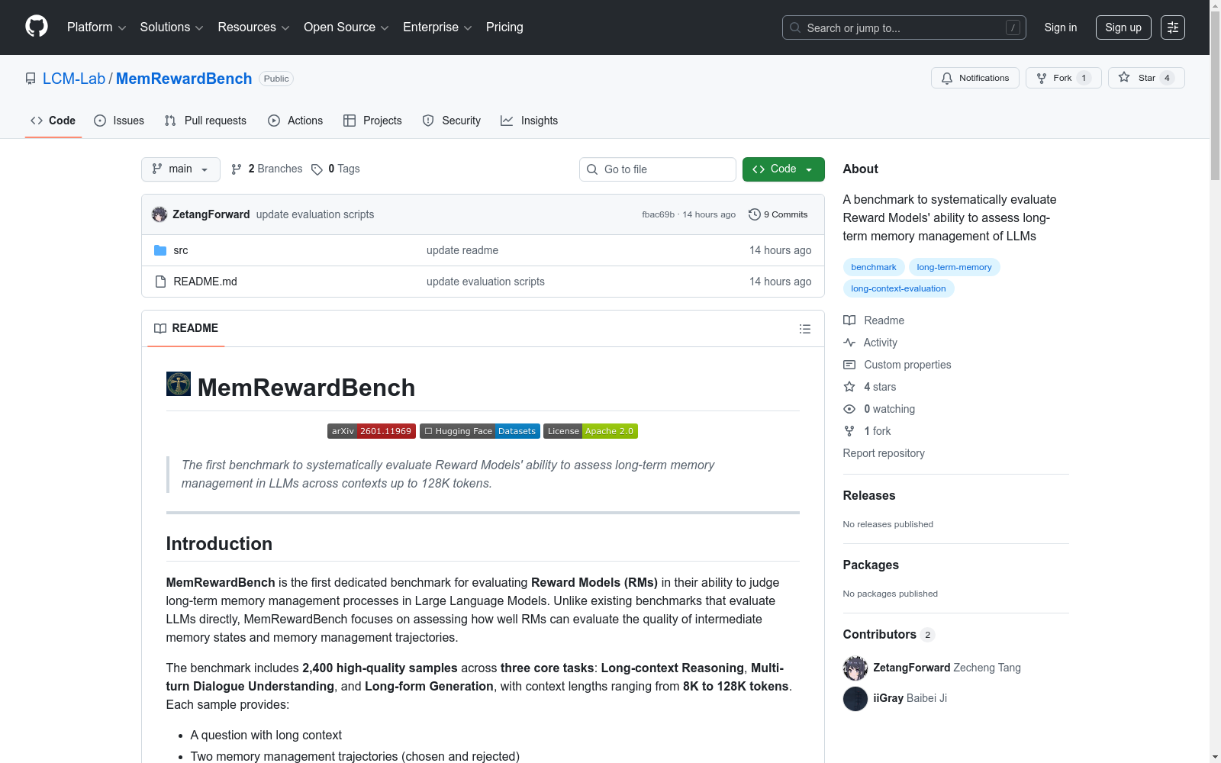
Task: Switch to the Projects tab
Action: [372, 121]
